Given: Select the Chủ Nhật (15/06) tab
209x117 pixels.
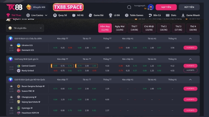Looking at the screenshot, I should pos(149,28).
